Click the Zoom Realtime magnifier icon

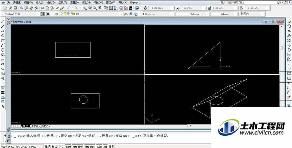[x=90, y=8]
